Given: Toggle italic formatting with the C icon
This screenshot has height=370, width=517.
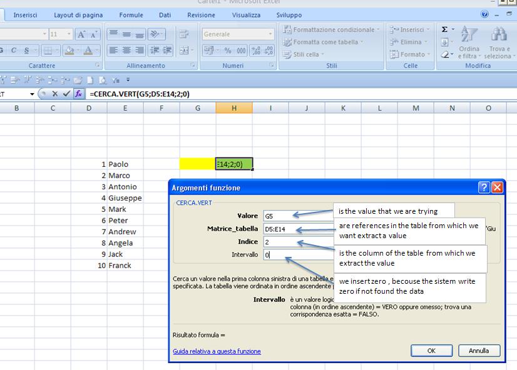Looking at the screenshot, I should (x=13, y=50).
